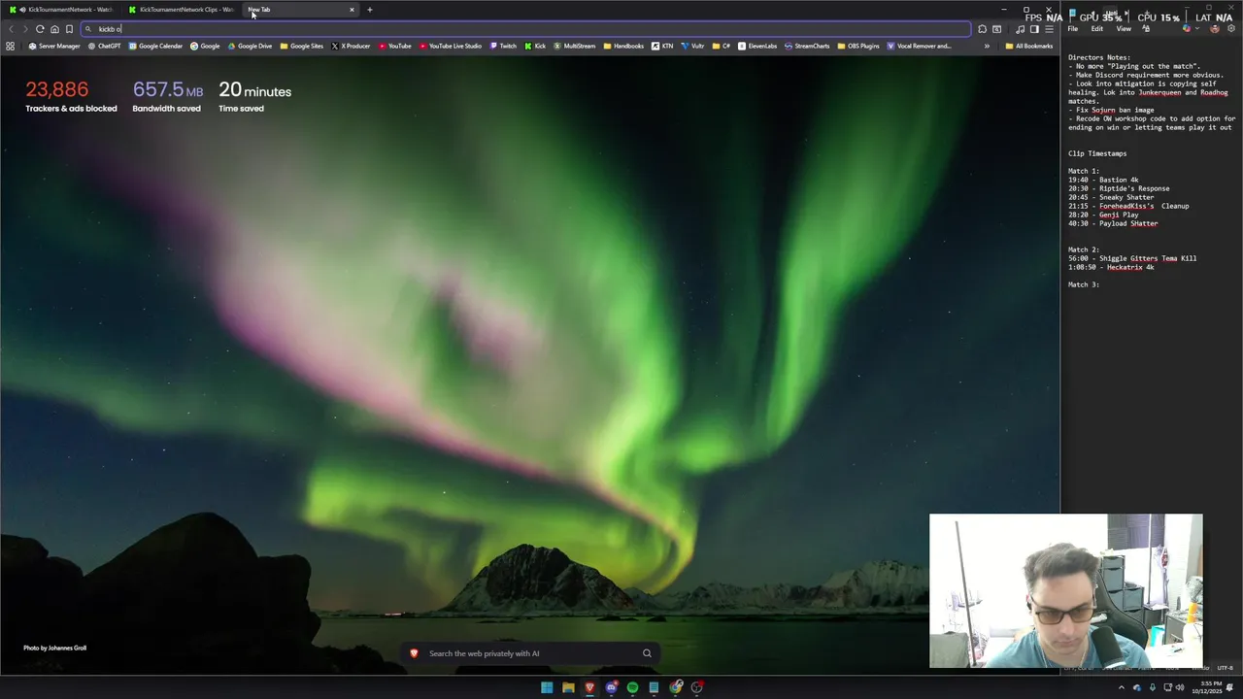
Task: Expand the All Bookmarks folder
Action: (x=1029, y=46)
